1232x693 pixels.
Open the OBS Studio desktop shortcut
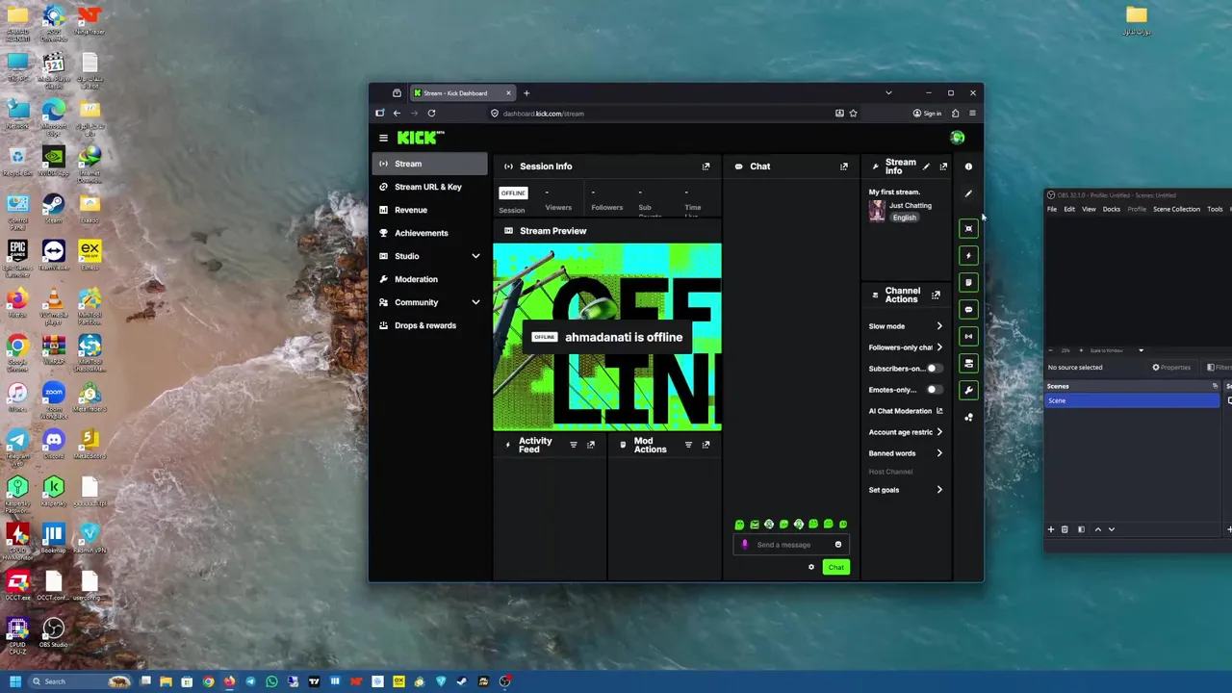tap(53, 633)
